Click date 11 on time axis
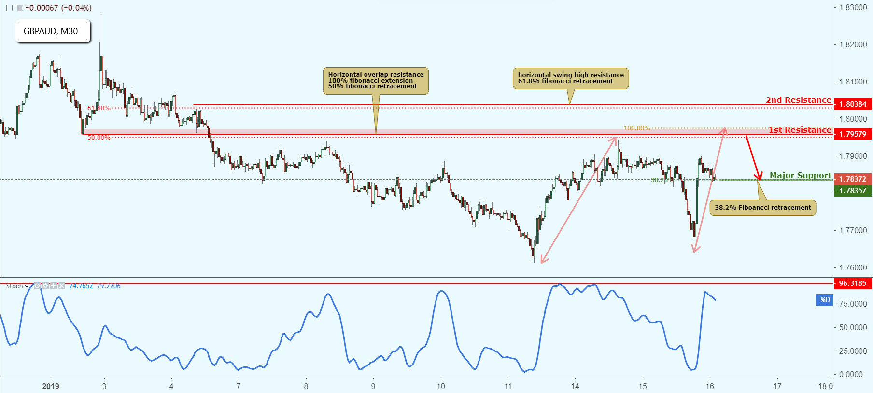This screenshot has width=873, height=393. 508,386
